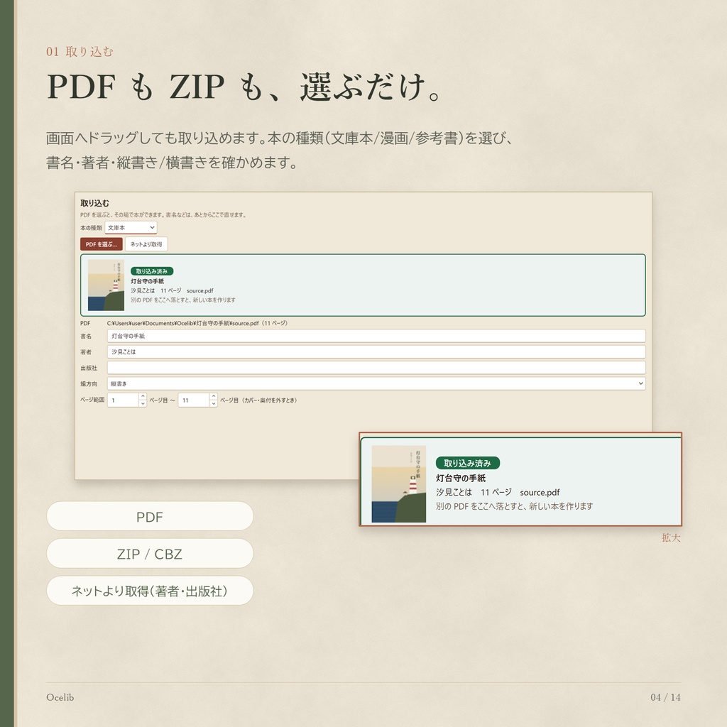The image size is (727, 727).
Task: Click the ネットより取得 button beside PDF を選ぶ
Action: coord(146,244)
